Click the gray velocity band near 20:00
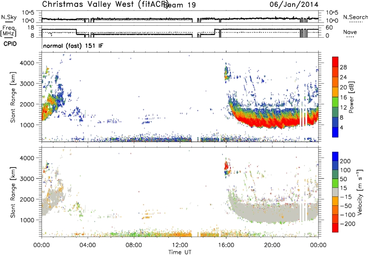The image size is (368, 255). click(x=272, y=213)
